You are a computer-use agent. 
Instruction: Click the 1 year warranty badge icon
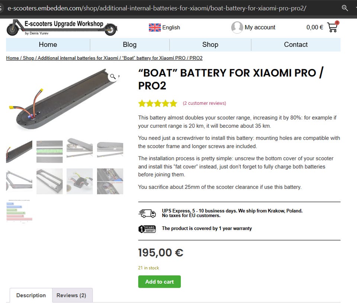tap(147, 229)
